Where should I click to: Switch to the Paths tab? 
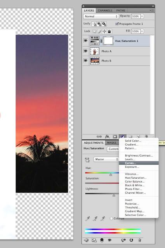121,10
